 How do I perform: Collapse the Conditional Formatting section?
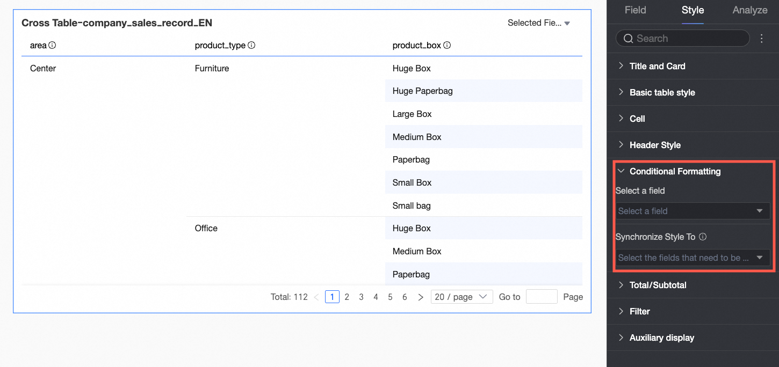pyautogui.click(x=675, y=171)
